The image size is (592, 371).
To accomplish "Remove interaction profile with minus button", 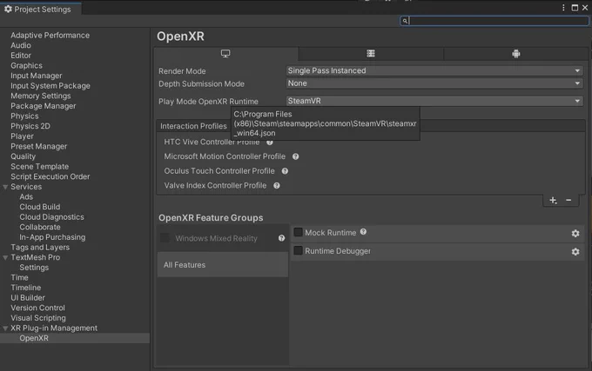I will pos(568,201).
